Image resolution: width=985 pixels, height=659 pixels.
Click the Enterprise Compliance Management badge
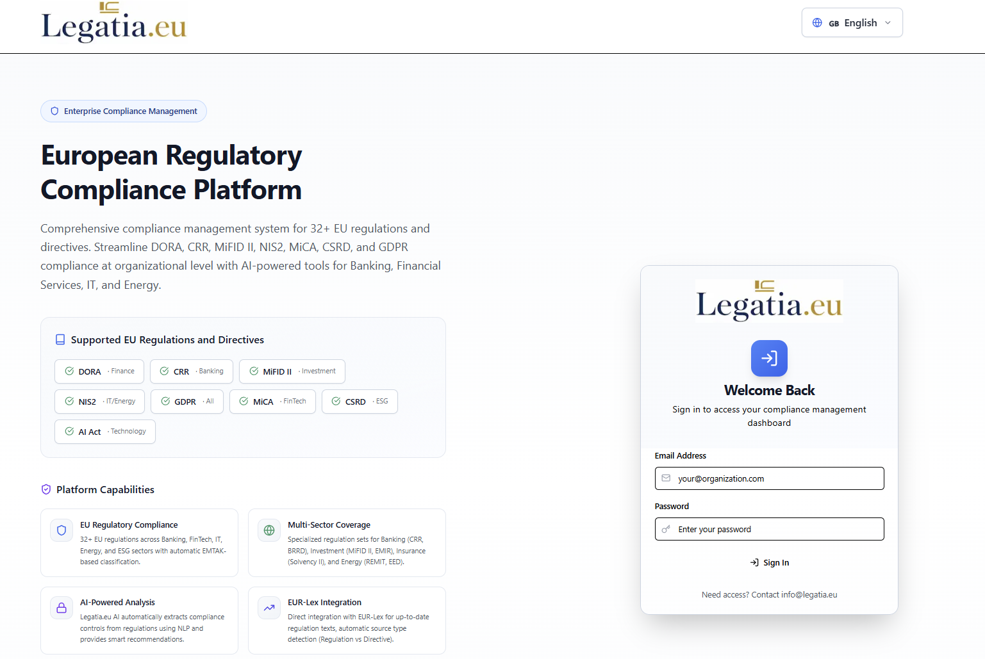123,111
